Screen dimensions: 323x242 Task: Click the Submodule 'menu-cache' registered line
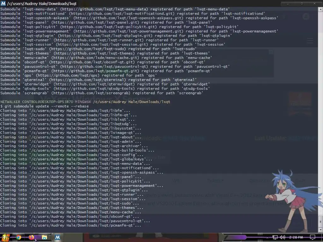[x=106, y=58]
